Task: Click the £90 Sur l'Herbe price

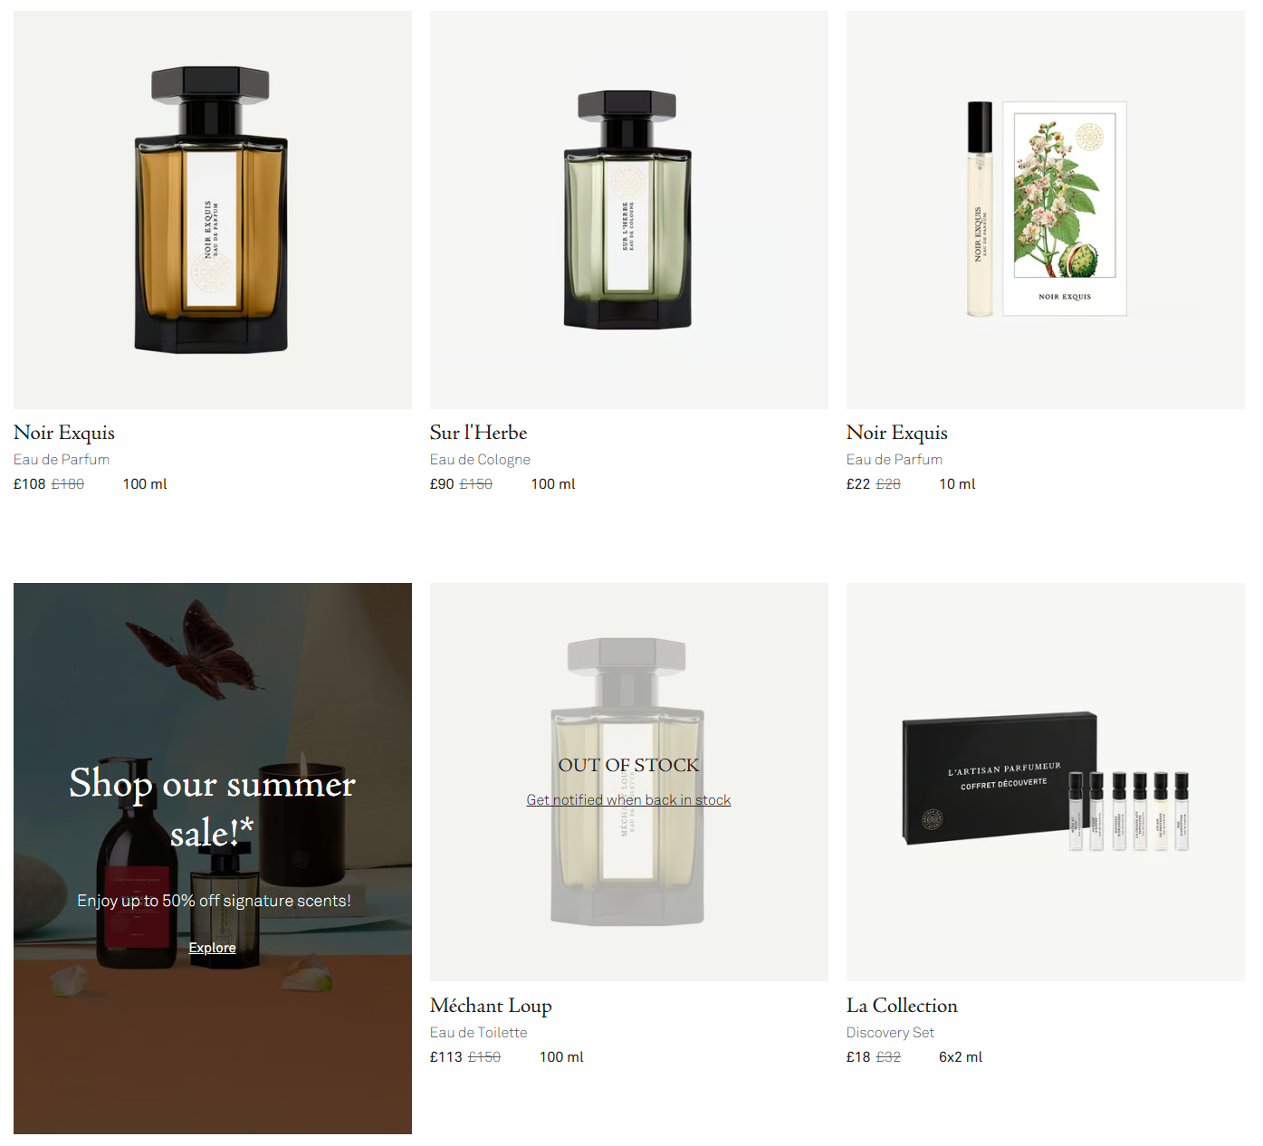Action: coord(442,484)
